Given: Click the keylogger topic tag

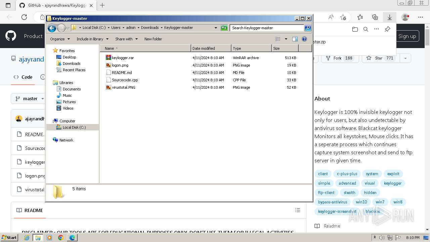Looking at the screenshot, I should pyautogui.click(x=393, y=183).
